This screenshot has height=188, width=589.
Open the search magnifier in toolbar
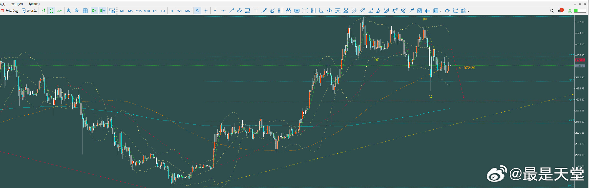pos(552,11)
